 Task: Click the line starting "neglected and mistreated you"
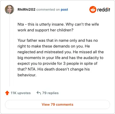pos(61,52)
